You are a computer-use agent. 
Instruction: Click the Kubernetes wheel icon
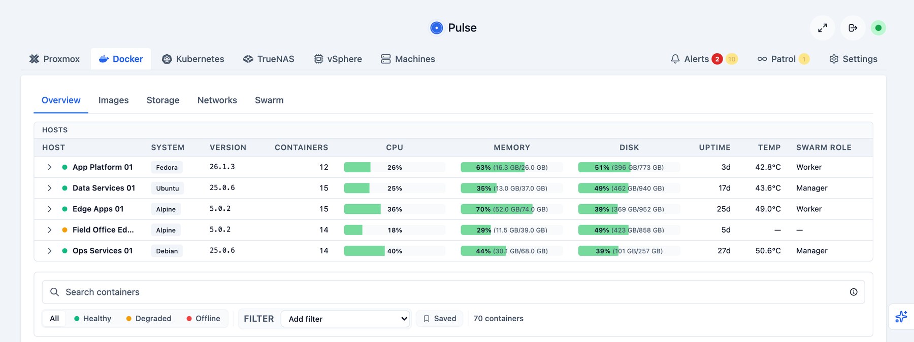click(167, 59)
